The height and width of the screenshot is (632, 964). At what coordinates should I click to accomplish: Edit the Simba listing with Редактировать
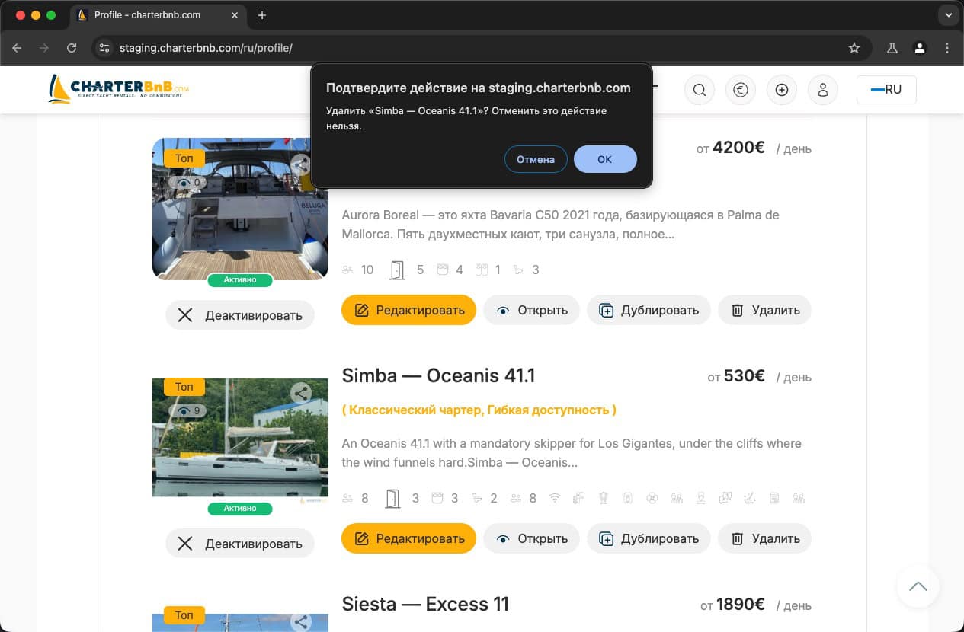408,538
